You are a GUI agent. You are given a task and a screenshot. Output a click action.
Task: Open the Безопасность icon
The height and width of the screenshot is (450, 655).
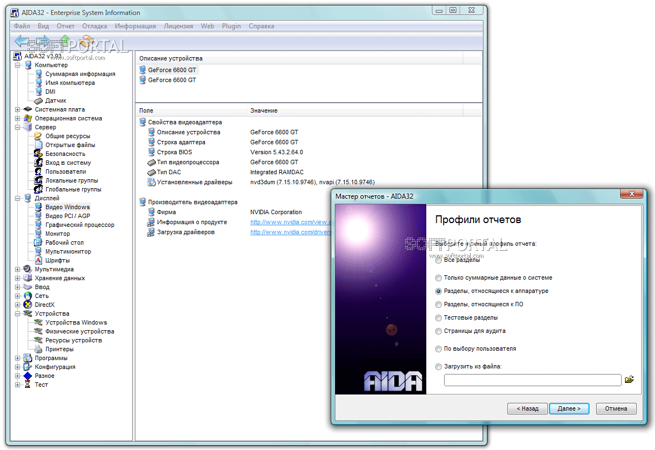pyautogui.click(x=38, y=154)
